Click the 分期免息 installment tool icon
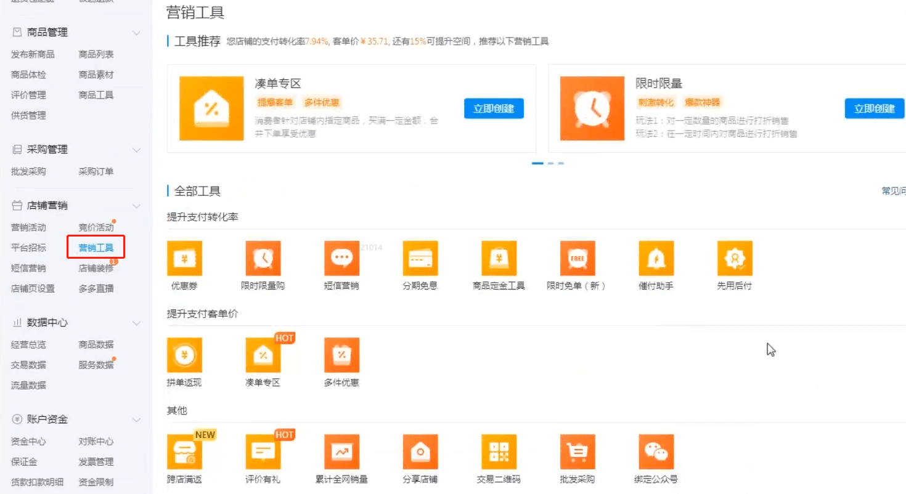 [x=420, y=259]
